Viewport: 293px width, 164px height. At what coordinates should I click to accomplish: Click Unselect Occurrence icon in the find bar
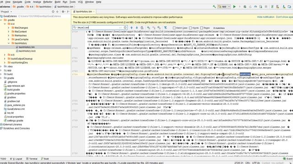[x=154, y=27]
